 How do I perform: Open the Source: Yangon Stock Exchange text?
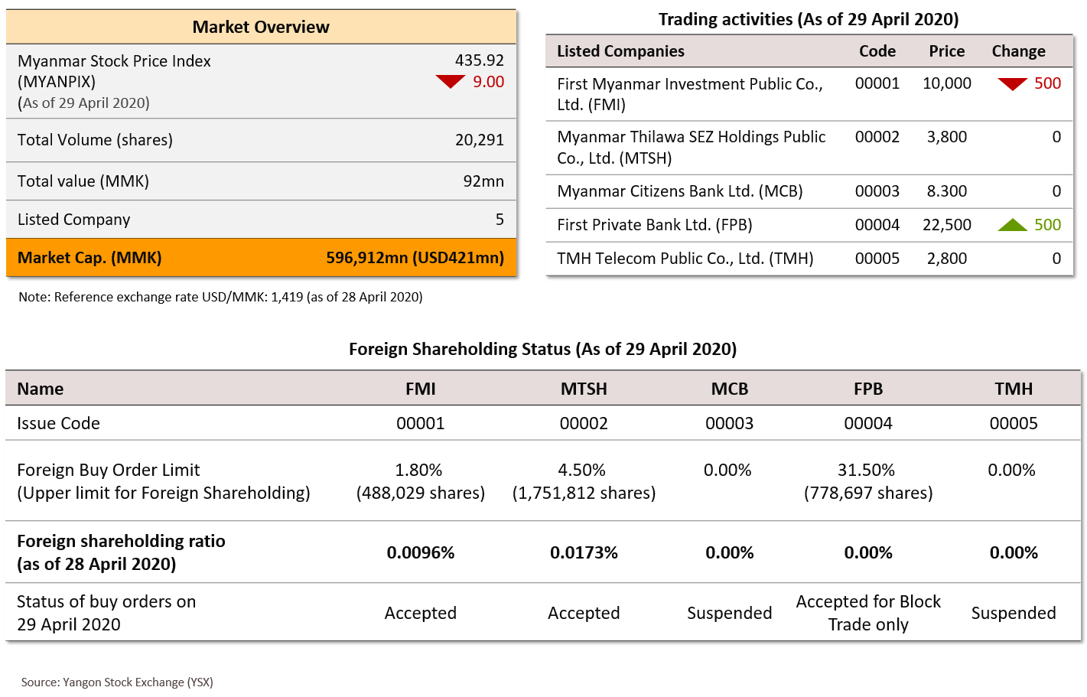tap(117, 682)
